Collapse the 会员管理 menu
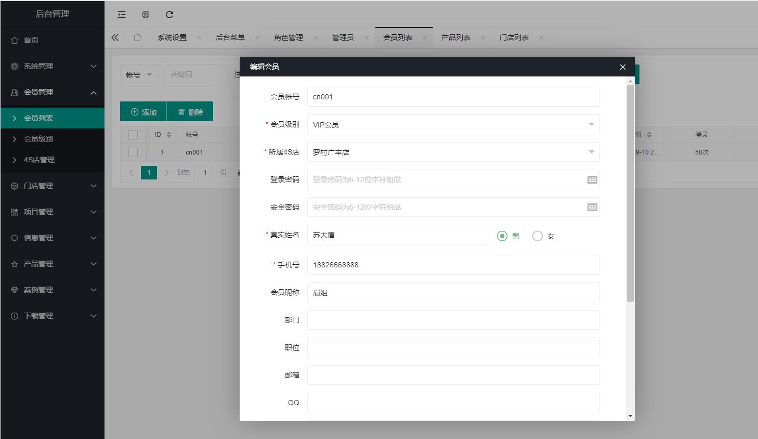 [94, 93]
